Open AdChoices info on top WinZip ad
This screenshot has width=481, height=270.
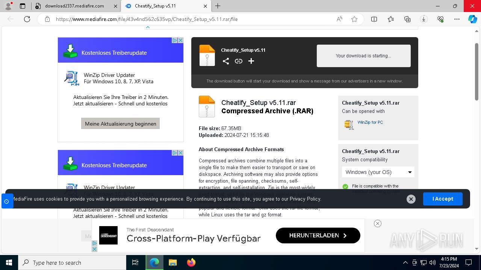(175, 40)
